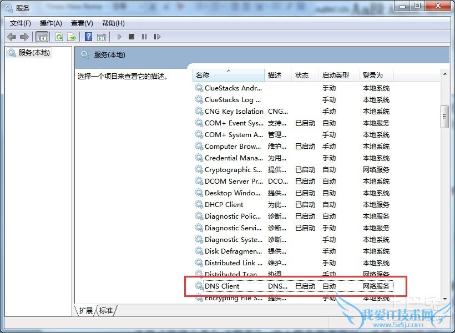Select the Desktop Windo... service
Viewport: 455px width, 333px height.
pyautogui.click(x=293, y=193)
